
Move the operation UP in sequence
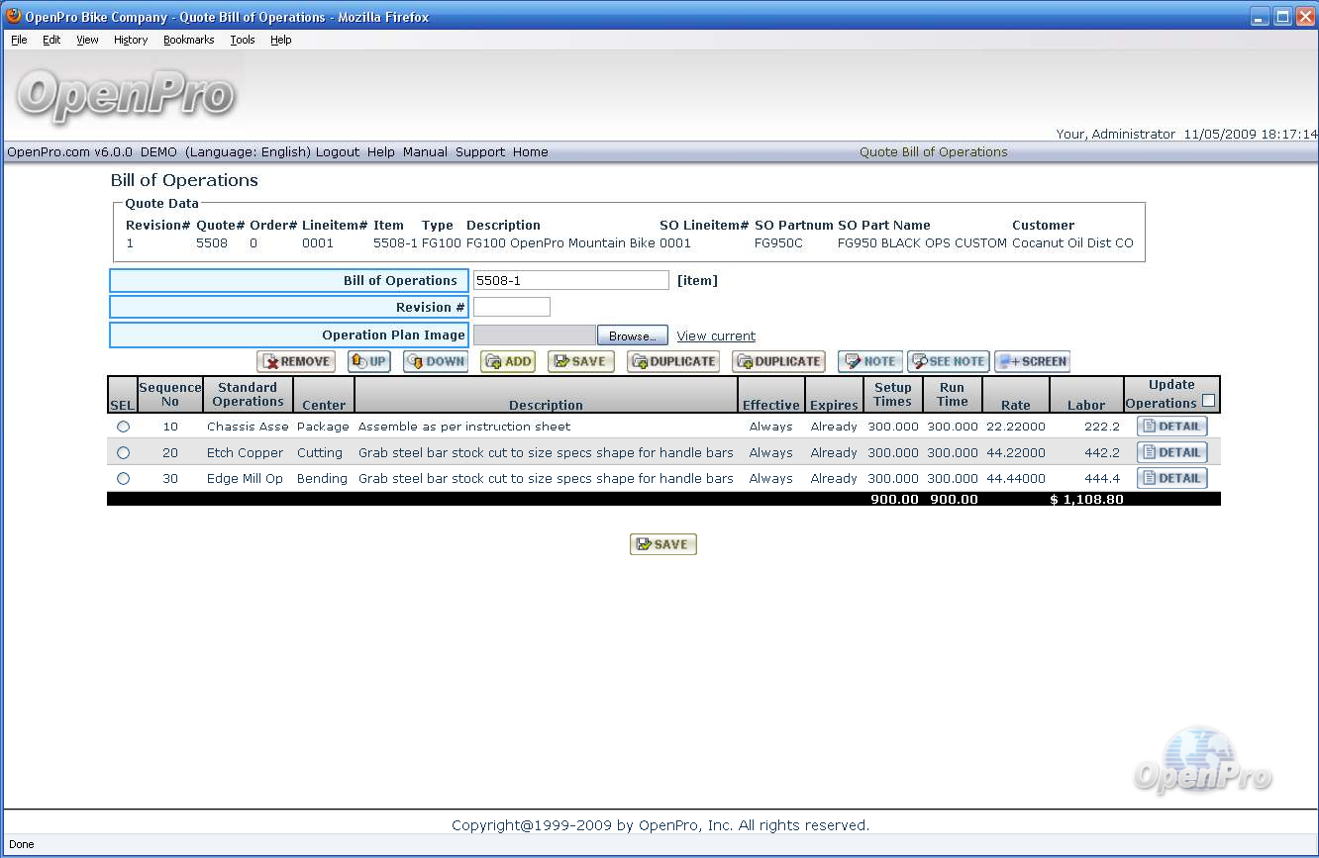pyautogui.click(x=369, y=362)
